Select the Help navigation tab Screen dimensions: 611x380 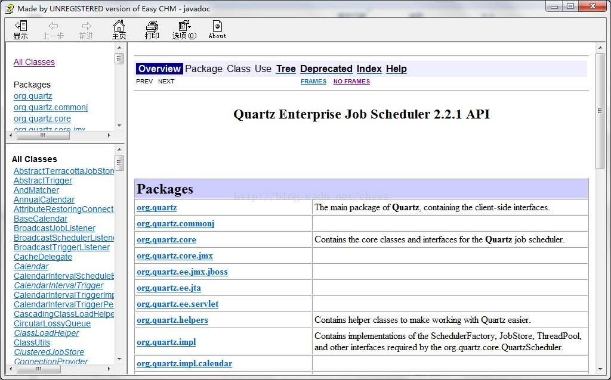point(396,69)
